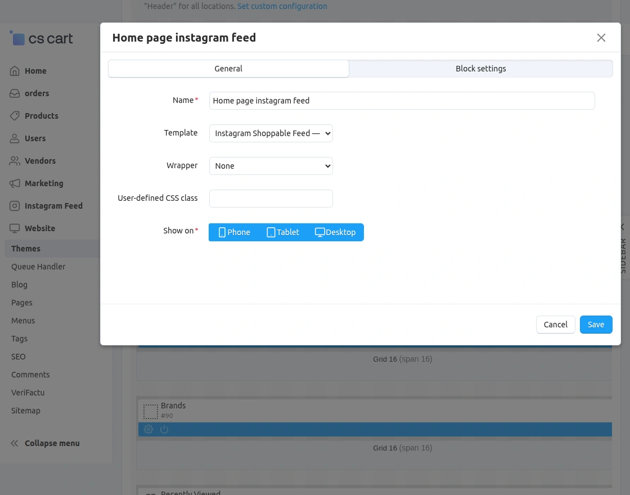This screenshot has height=495, width=630.
Task: Click the orders inbox icon
Action: [x=15, y=93]
